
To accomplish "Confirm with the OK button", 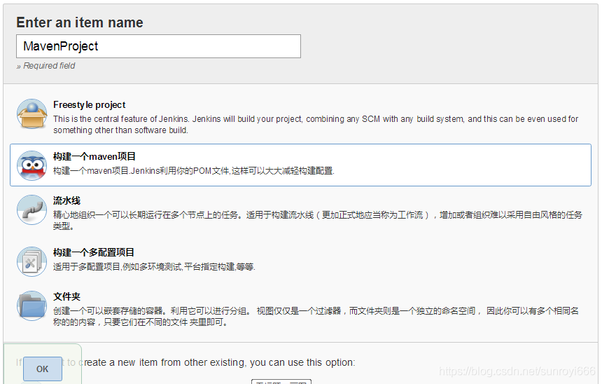I will pyautogui.click(x=43, y=369).
